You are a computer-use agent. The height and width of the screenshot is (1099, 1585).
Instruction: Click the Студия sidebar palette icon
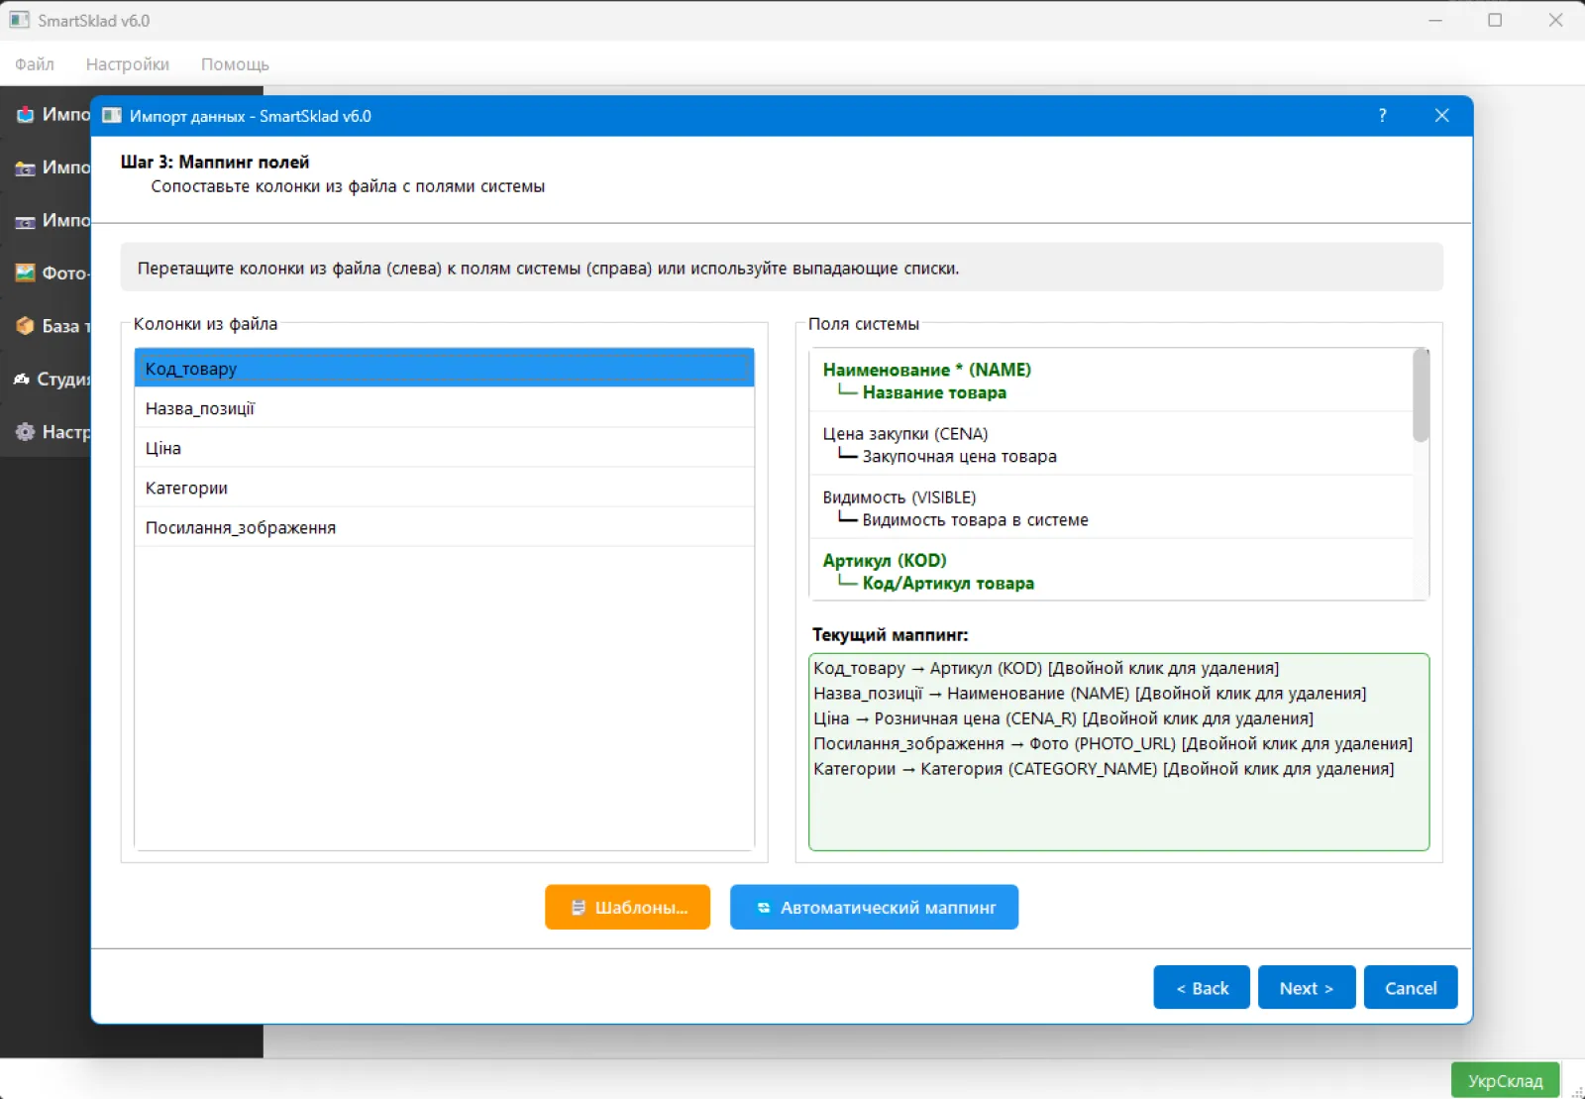tap(22, 380)
